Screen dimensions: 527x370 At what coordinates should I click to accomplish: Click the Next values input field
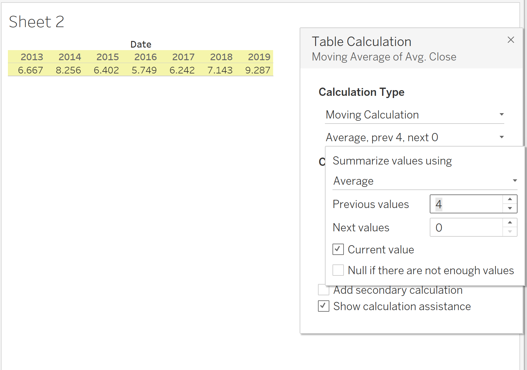pos(466,228)
